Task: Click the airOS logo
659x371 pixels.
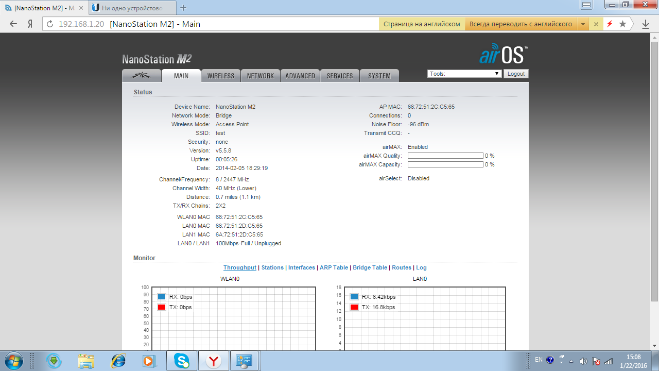Action: click(x=504, y=54)
